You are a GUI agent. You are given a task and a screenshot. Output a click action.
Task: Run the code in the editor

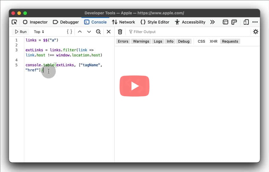(21, 32)
